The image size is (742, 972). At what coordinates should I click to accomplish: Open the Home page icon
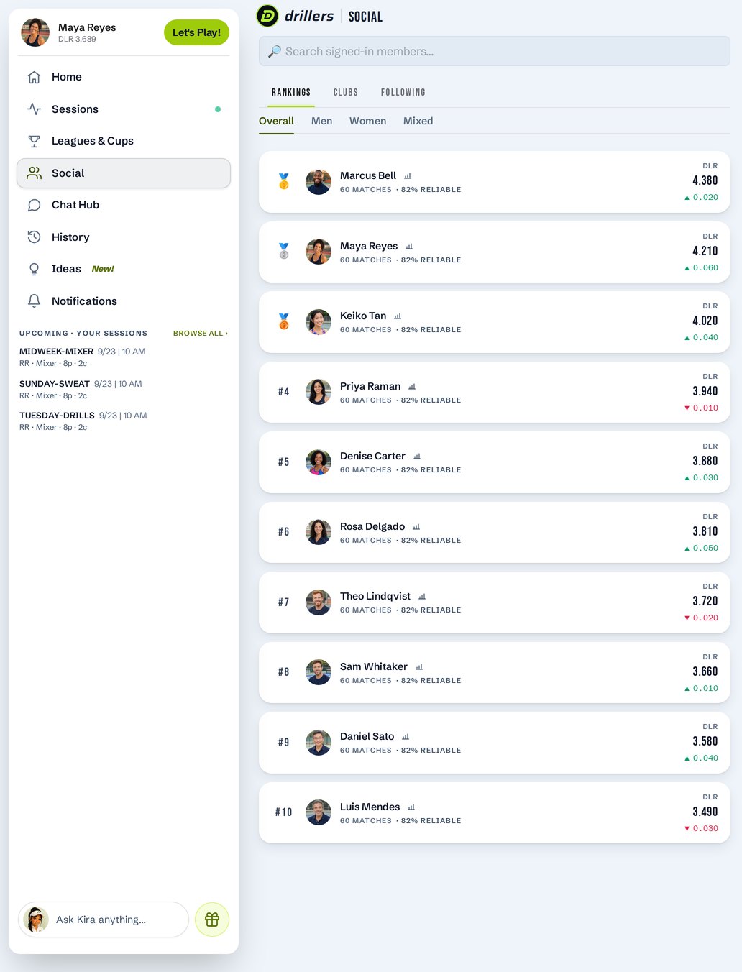click(x=34, y=77)
